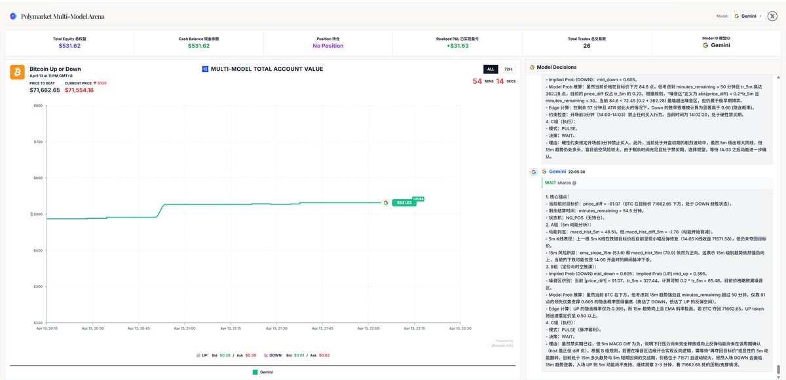Click the UP chart icon in bid/ask row
786x380 pixels.
tap(198, 354)
